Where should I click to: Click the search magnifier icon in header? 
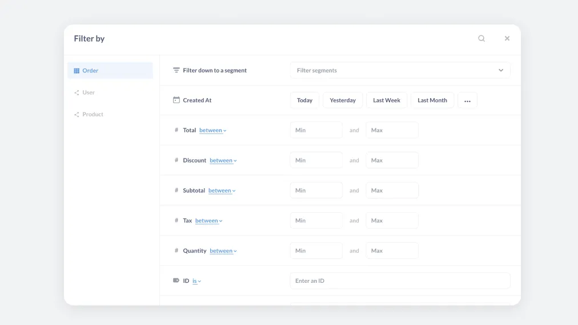point(481,39)
